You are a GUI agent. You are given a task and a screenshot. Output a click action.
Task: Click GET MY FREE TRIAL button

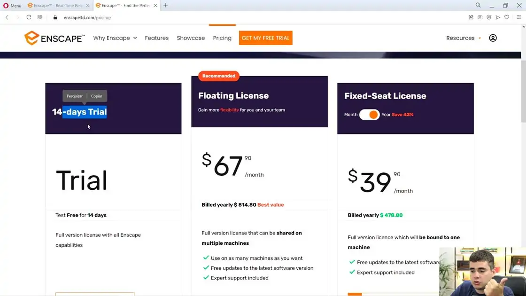[x=266, y=38]
